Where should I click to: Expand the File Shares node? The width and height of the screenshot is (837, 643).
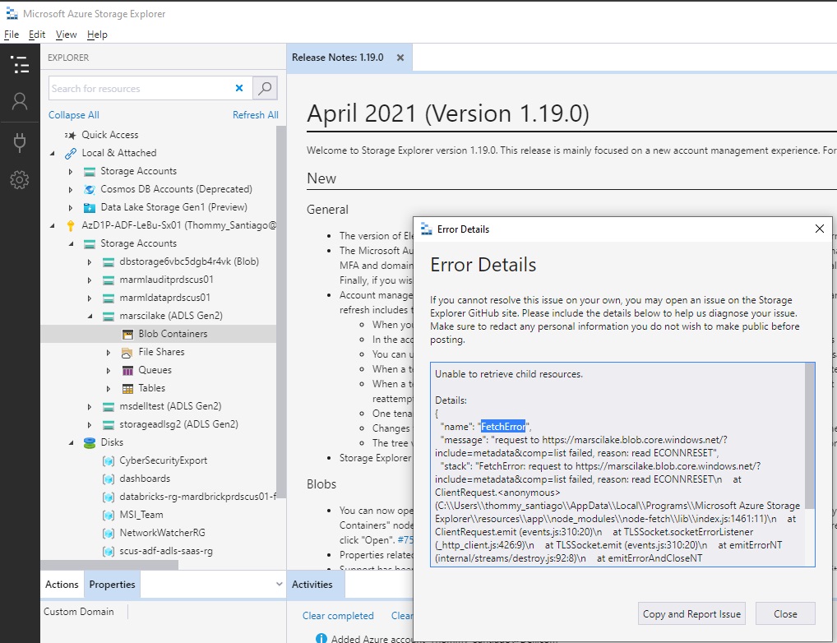(109, 353)
